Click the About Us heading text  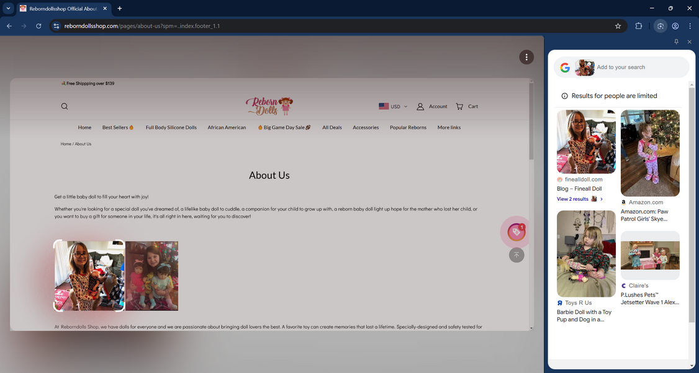[x=269, y=175]
